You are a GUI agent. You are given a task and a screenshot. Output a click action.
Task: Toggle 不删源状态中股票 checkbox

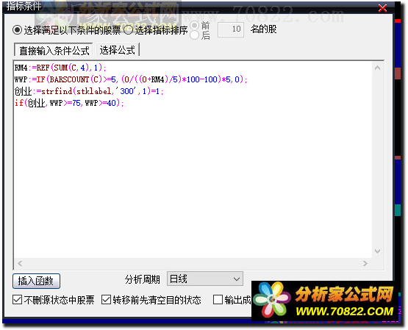[x=17, y=300]
